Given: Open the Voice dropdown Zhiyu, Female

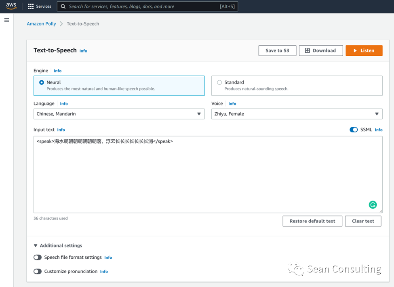Looking at the screenshot, I should 297,114.
